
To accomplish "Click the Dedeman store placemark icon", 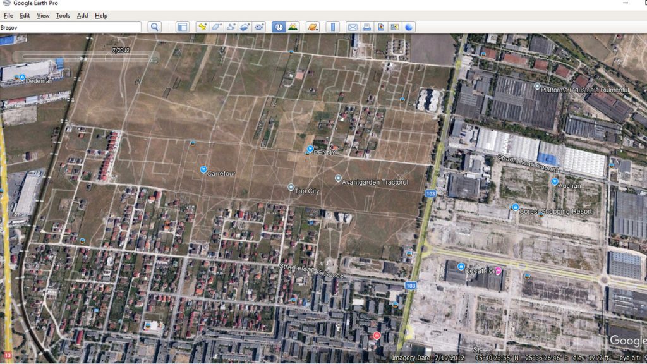I will (22, 77).
